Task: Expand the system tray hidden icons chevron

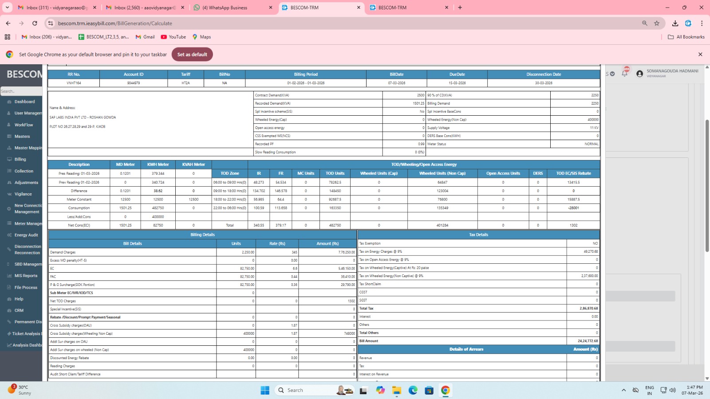Action: pos(623,390)
